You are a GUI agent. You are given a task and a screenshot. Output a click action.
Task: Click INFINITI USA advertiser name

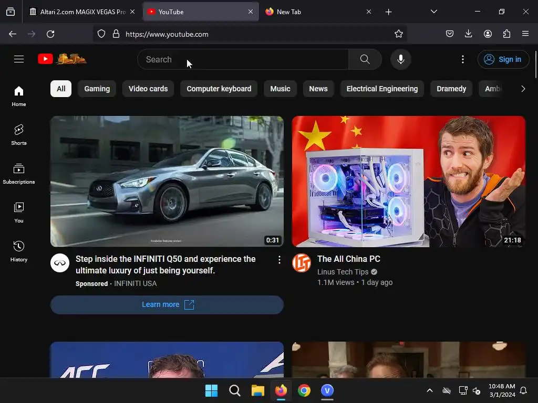135,284
